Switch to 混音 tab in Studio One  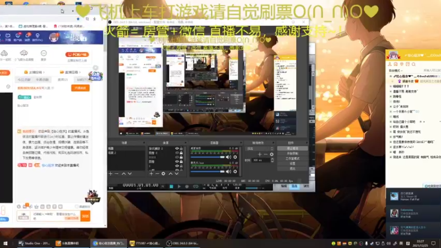294,186
